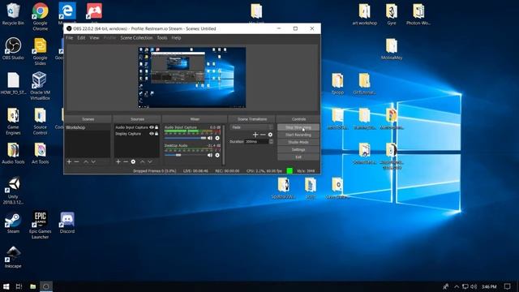Open File Explorer from taskbar
This screenshot has width=519, height=292.
pos(32,286)
